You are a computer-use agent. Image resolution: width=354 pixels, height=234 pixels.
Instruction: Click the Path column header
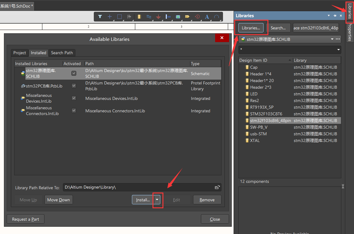tap(137, 64)
